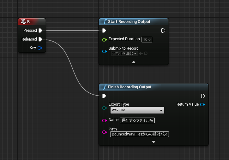This screenshot has width=229, height=160.
Task: Click the Submix to Record blue pin
Action: 105,51
